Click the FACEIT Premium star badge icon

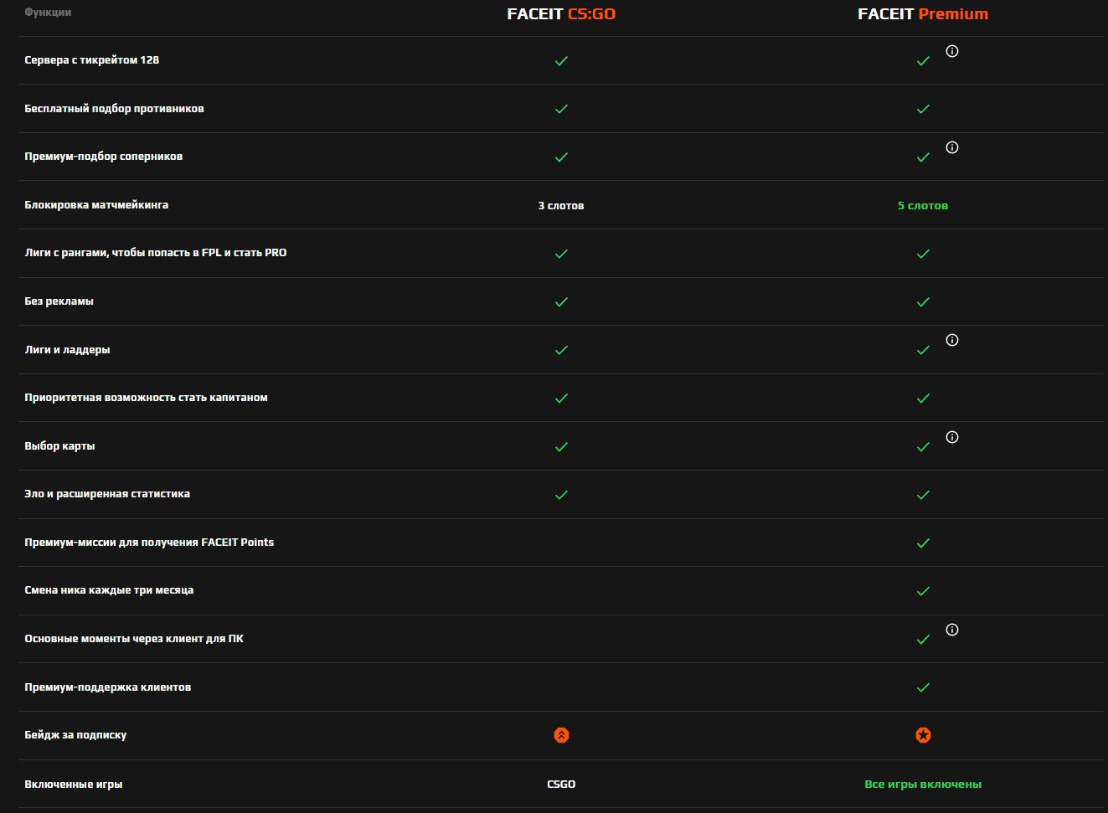tap(923, 735)
